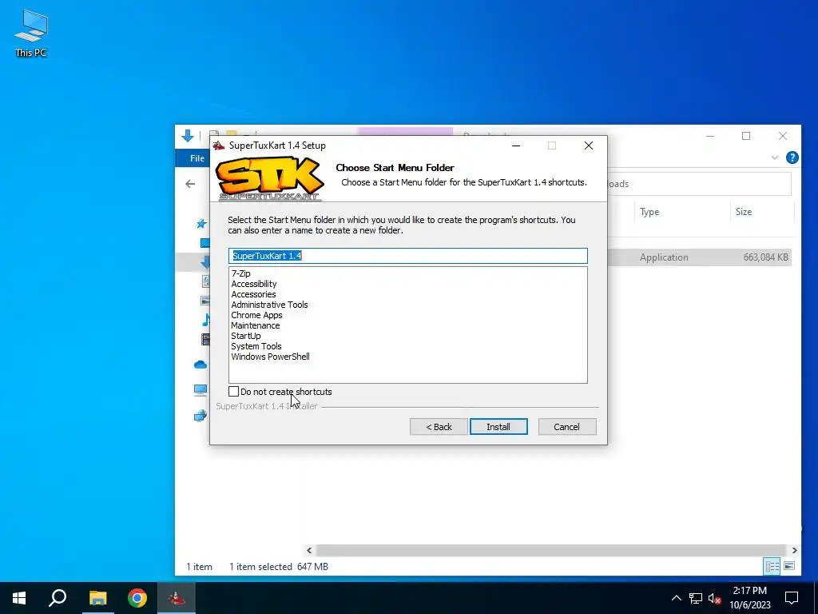Click the scroll-right arrow in Explorer
This screenshot has height=614, width=818.
[794, 550]
